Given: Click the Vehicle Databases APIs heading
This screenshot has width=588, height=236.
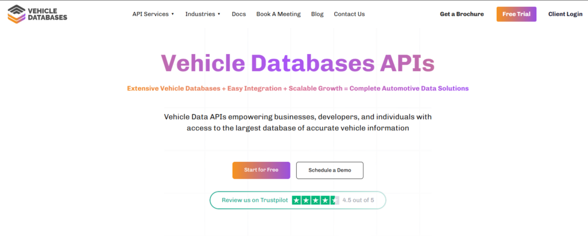Looking at the screenshot, I should pos(298,64).
